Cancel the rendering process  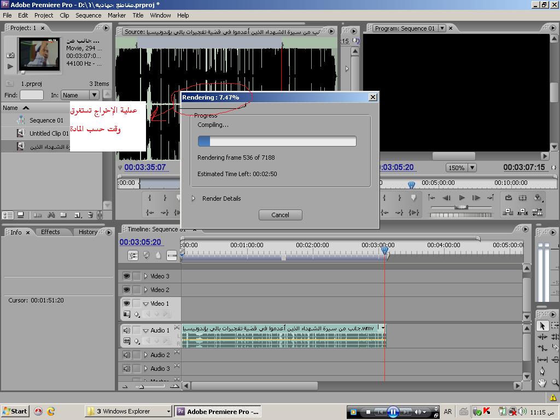280,215
